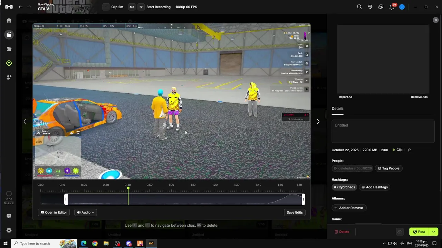Open the blue profile avatar
Screen dimensions: 442x248
pyautogui.click(x=402, y=7)
